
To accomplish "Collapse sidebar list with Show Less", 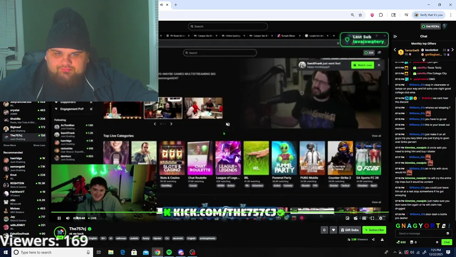I will coord(39,145).
